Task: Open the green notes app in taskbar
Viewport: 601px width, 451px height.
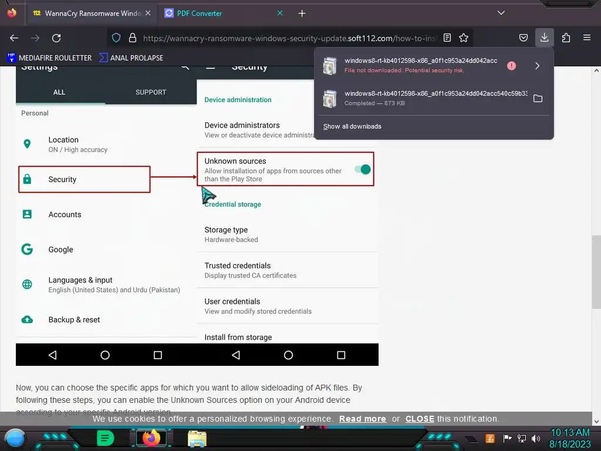Action: point(106,438)
